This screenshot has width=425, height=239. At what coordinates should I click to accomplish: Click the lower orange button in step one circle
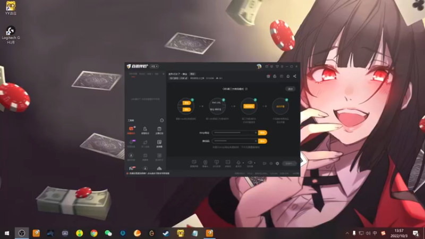coord(186,109)
